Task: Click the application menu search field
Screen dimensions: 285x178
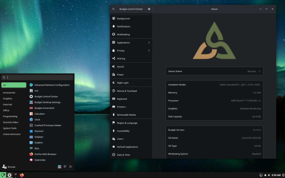Action: [x=37, y=78]
